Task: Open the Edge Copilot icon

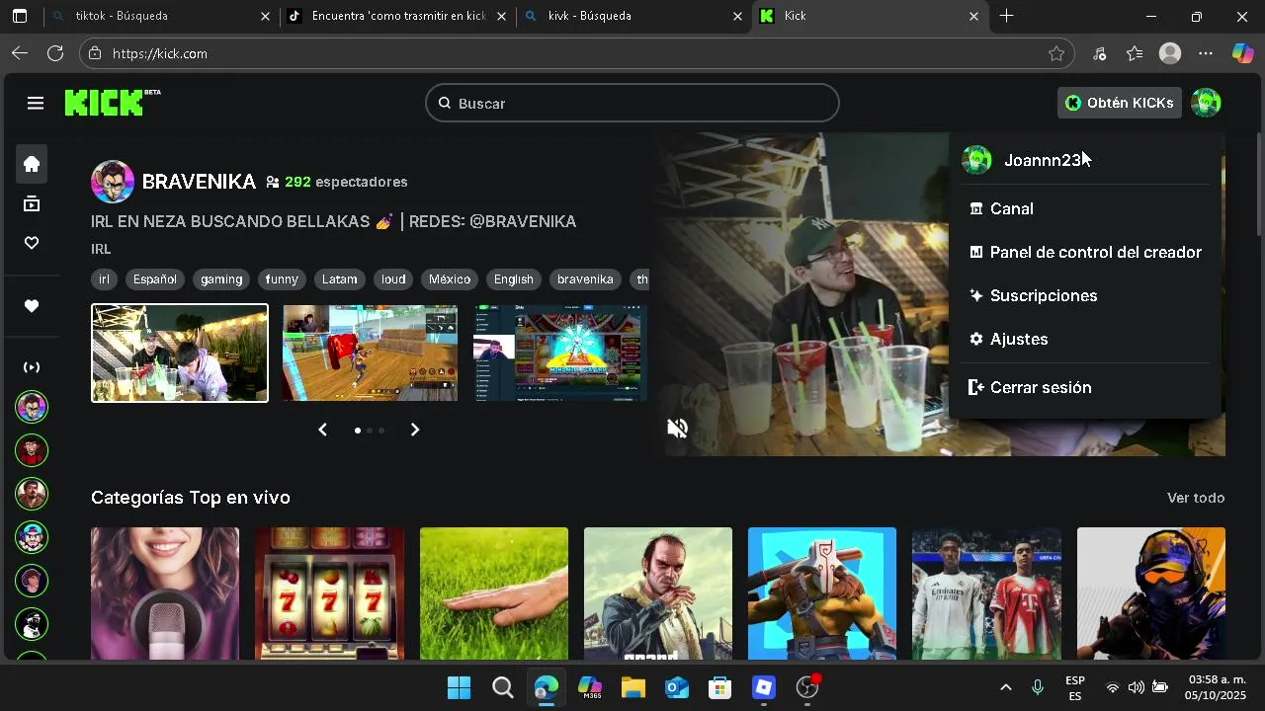Action: (1242, 53)
